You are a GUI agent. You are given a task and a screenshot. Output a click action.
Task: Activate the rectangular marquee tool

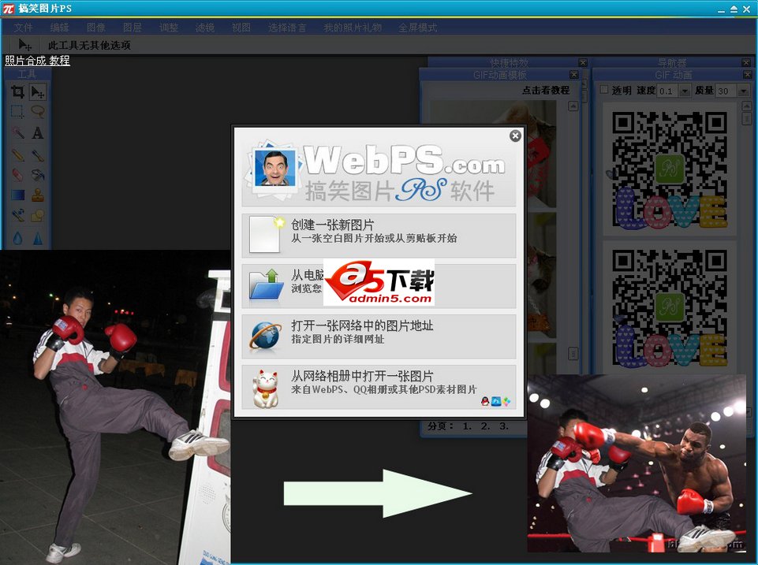pyautogui.click(x=18, y=111)
